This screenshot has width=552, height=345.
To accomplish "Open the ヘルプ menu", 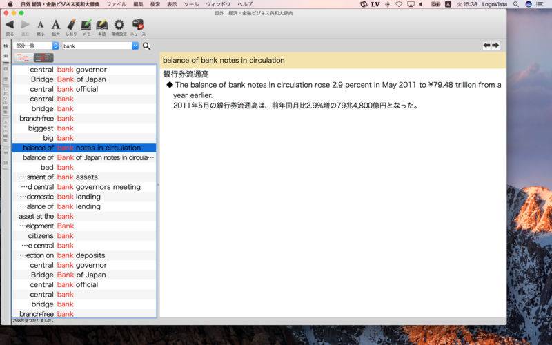I will click(245, 4).
